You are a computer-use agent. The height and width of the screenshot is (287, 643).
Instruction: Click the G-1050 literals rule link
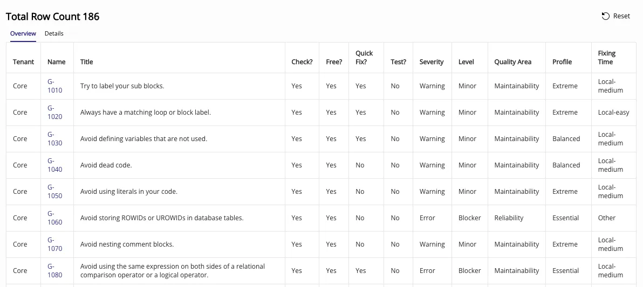(x=54, y=192)
